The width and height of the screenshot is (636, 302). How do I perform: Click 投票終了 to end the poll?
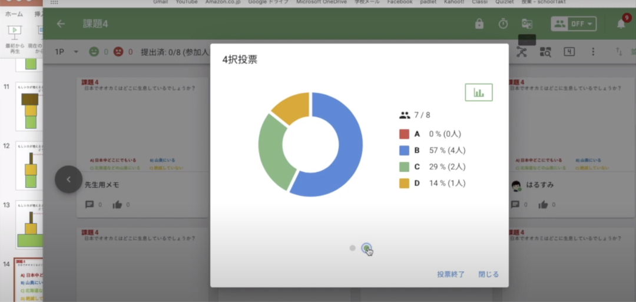click(x=450, y=274)
